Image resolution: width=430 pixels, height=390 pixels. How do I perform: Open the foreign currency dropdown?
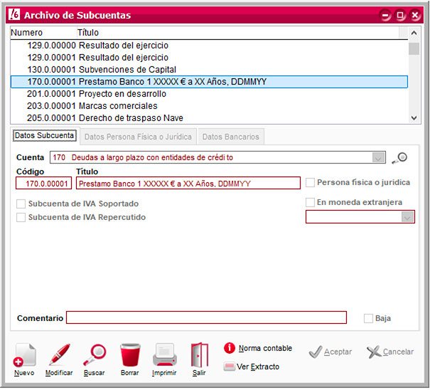tap(407, 217)
